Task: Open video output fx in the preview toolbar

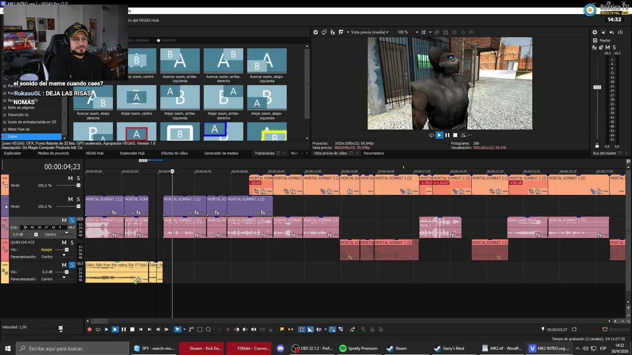Action: [333, 32]
